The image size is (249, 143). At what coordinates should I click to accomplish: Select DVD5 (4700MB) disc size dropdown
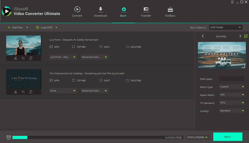click(198, 137)
